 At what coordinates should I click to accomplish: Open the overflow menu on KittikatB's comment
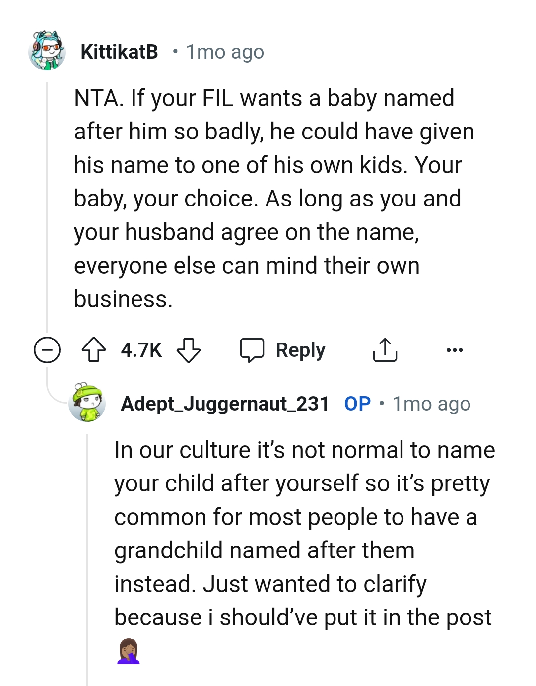[x=455, y=350]
